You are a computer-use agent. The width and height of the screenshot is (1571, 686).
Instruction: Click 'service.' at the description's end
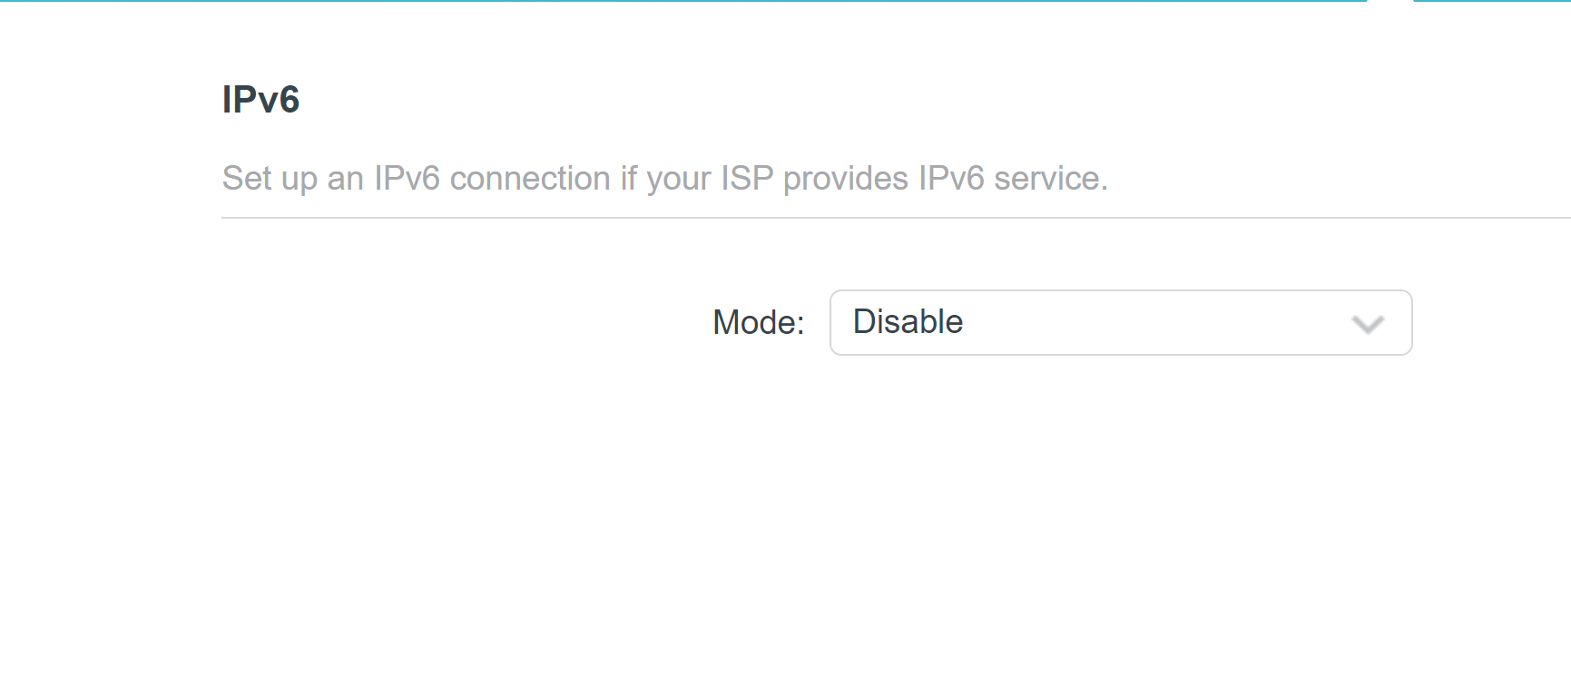coord(1050,179)
